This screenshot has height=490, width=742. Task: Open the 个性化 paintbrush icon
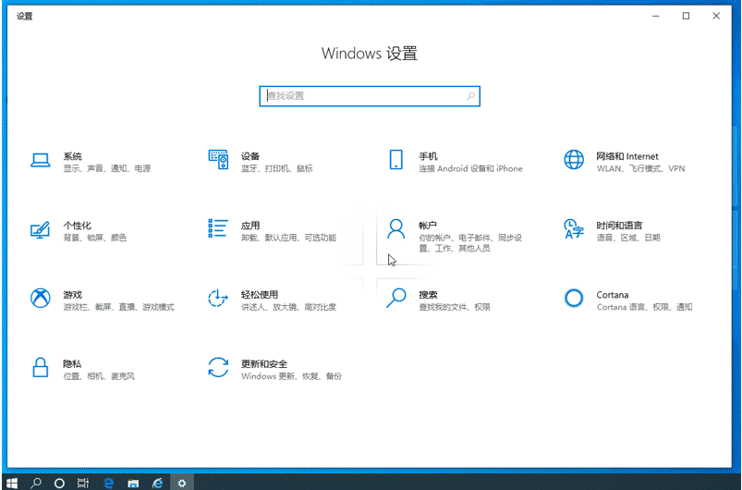tap(41, 229)
